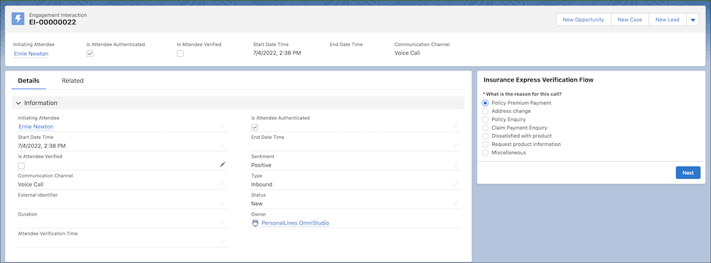Edit Type field pencil icon
This screenshot has height=263, width=711.
[x=455, y=184]
